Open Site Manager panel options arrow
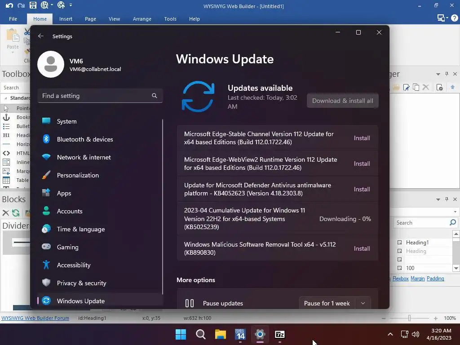 [438, 74]
